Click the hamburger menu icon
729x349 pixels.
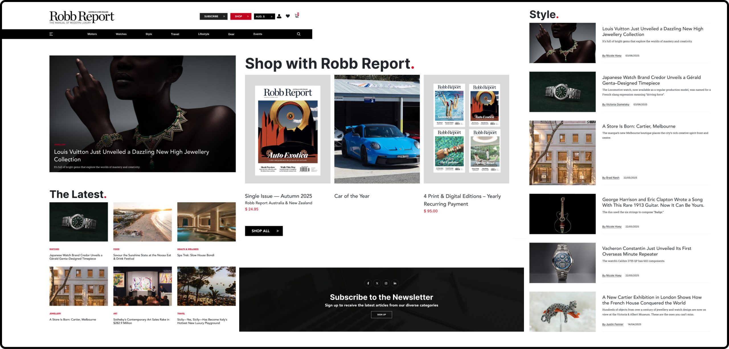pos(51,34)
